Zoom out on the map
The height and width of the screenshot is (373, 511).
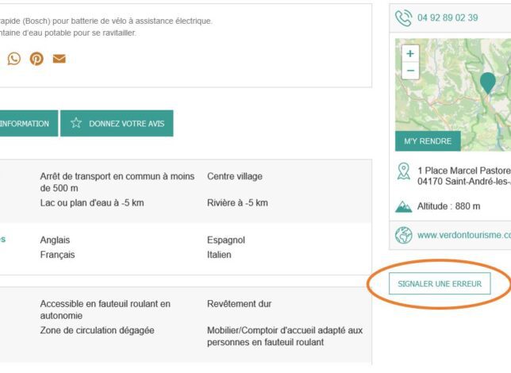click(x=409, y=71)
